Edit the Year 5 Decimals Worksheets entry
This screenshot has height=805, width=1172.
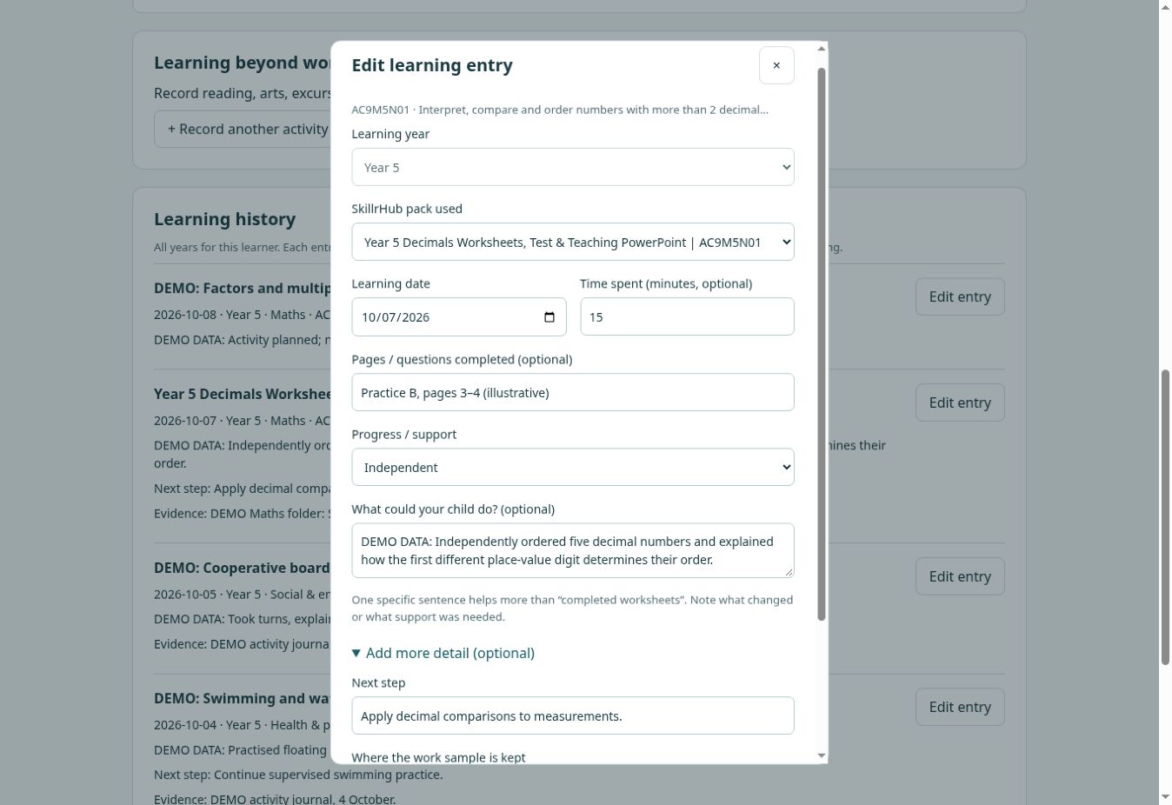click(960, 402)
